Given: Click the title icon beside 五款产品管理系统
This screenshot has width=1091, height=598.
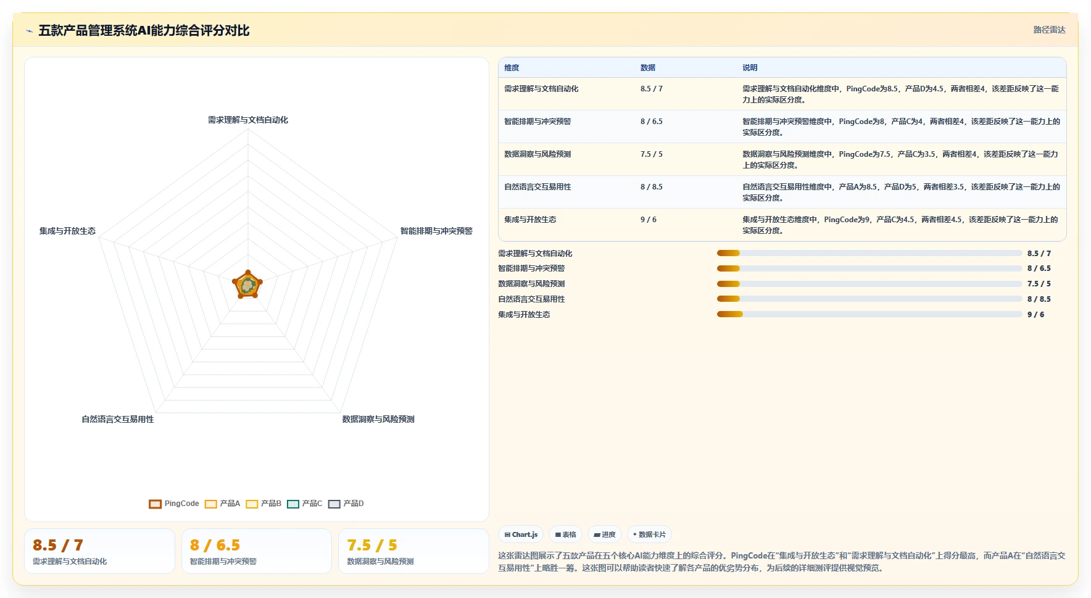Looking at the screenshot, I should coord(29,31).
